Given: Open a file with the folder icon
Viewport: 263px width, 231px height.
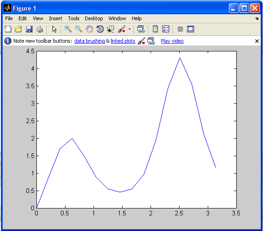Looking at the screenshot, I should [18, 29].
